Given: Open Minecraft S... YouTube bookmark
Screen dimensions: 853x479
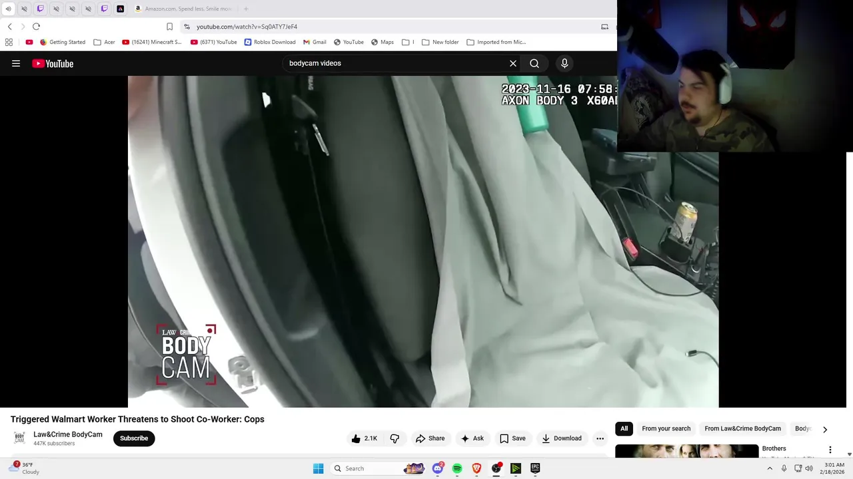Looking at the screenshot, I should [152, 42].
